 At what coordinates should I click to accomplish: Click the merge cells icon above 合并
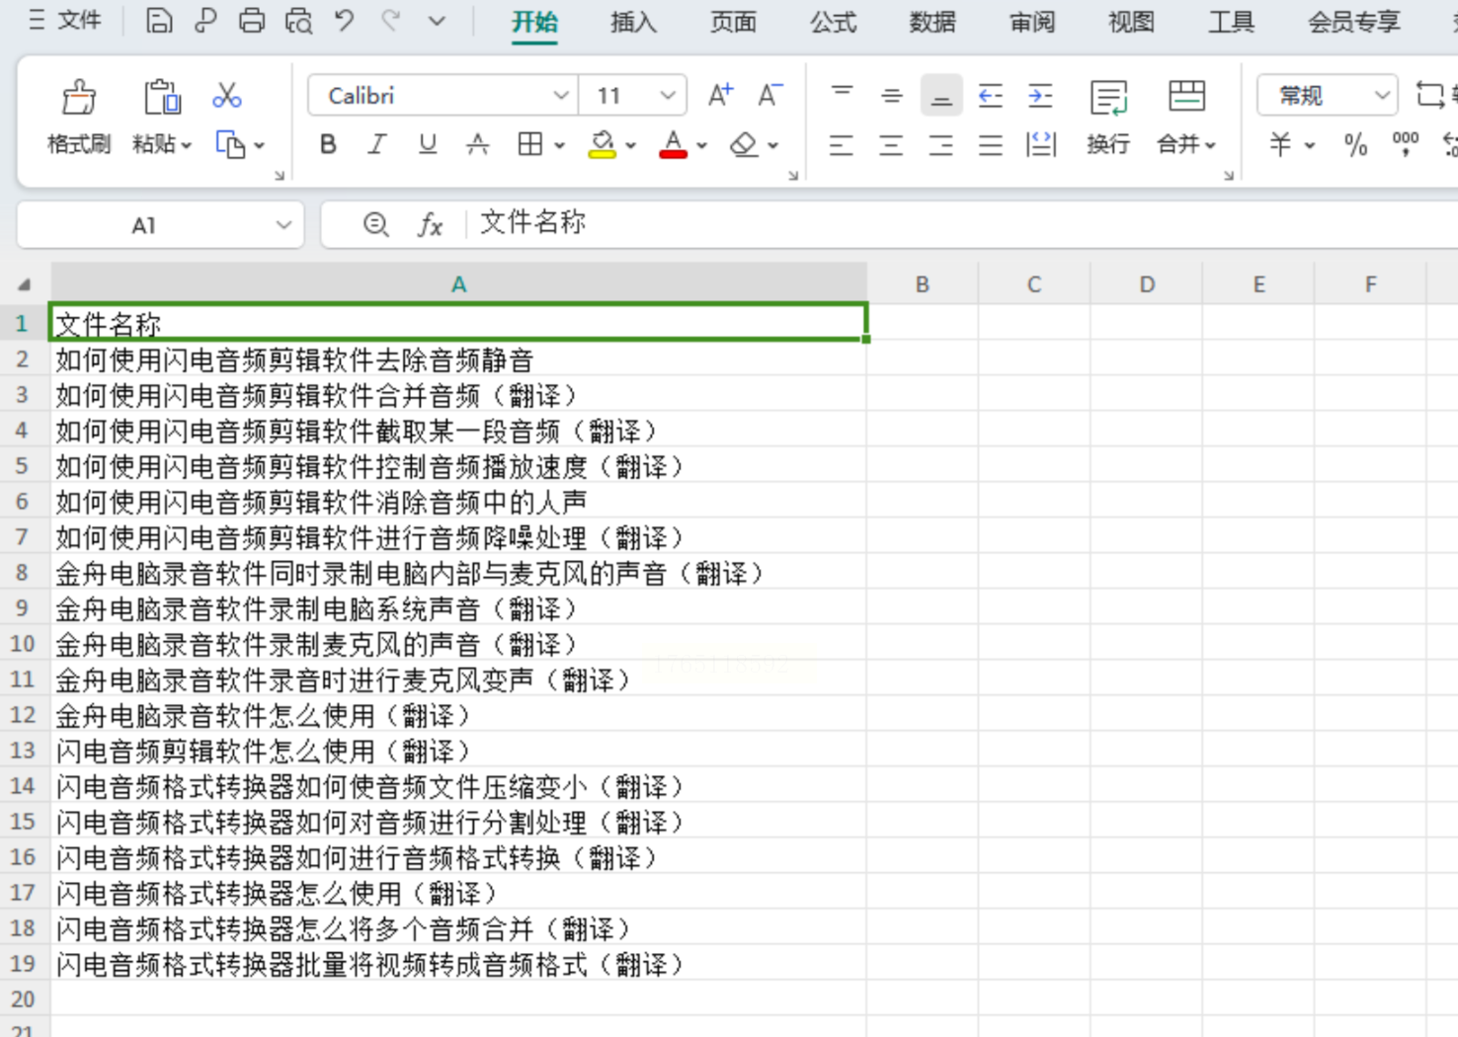click(1186, 97)
